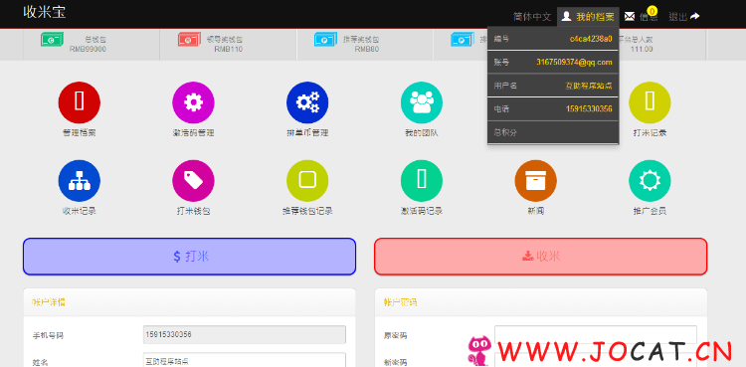Open 我的团队 team icon

pyautogui.click(x=422, y=102)
